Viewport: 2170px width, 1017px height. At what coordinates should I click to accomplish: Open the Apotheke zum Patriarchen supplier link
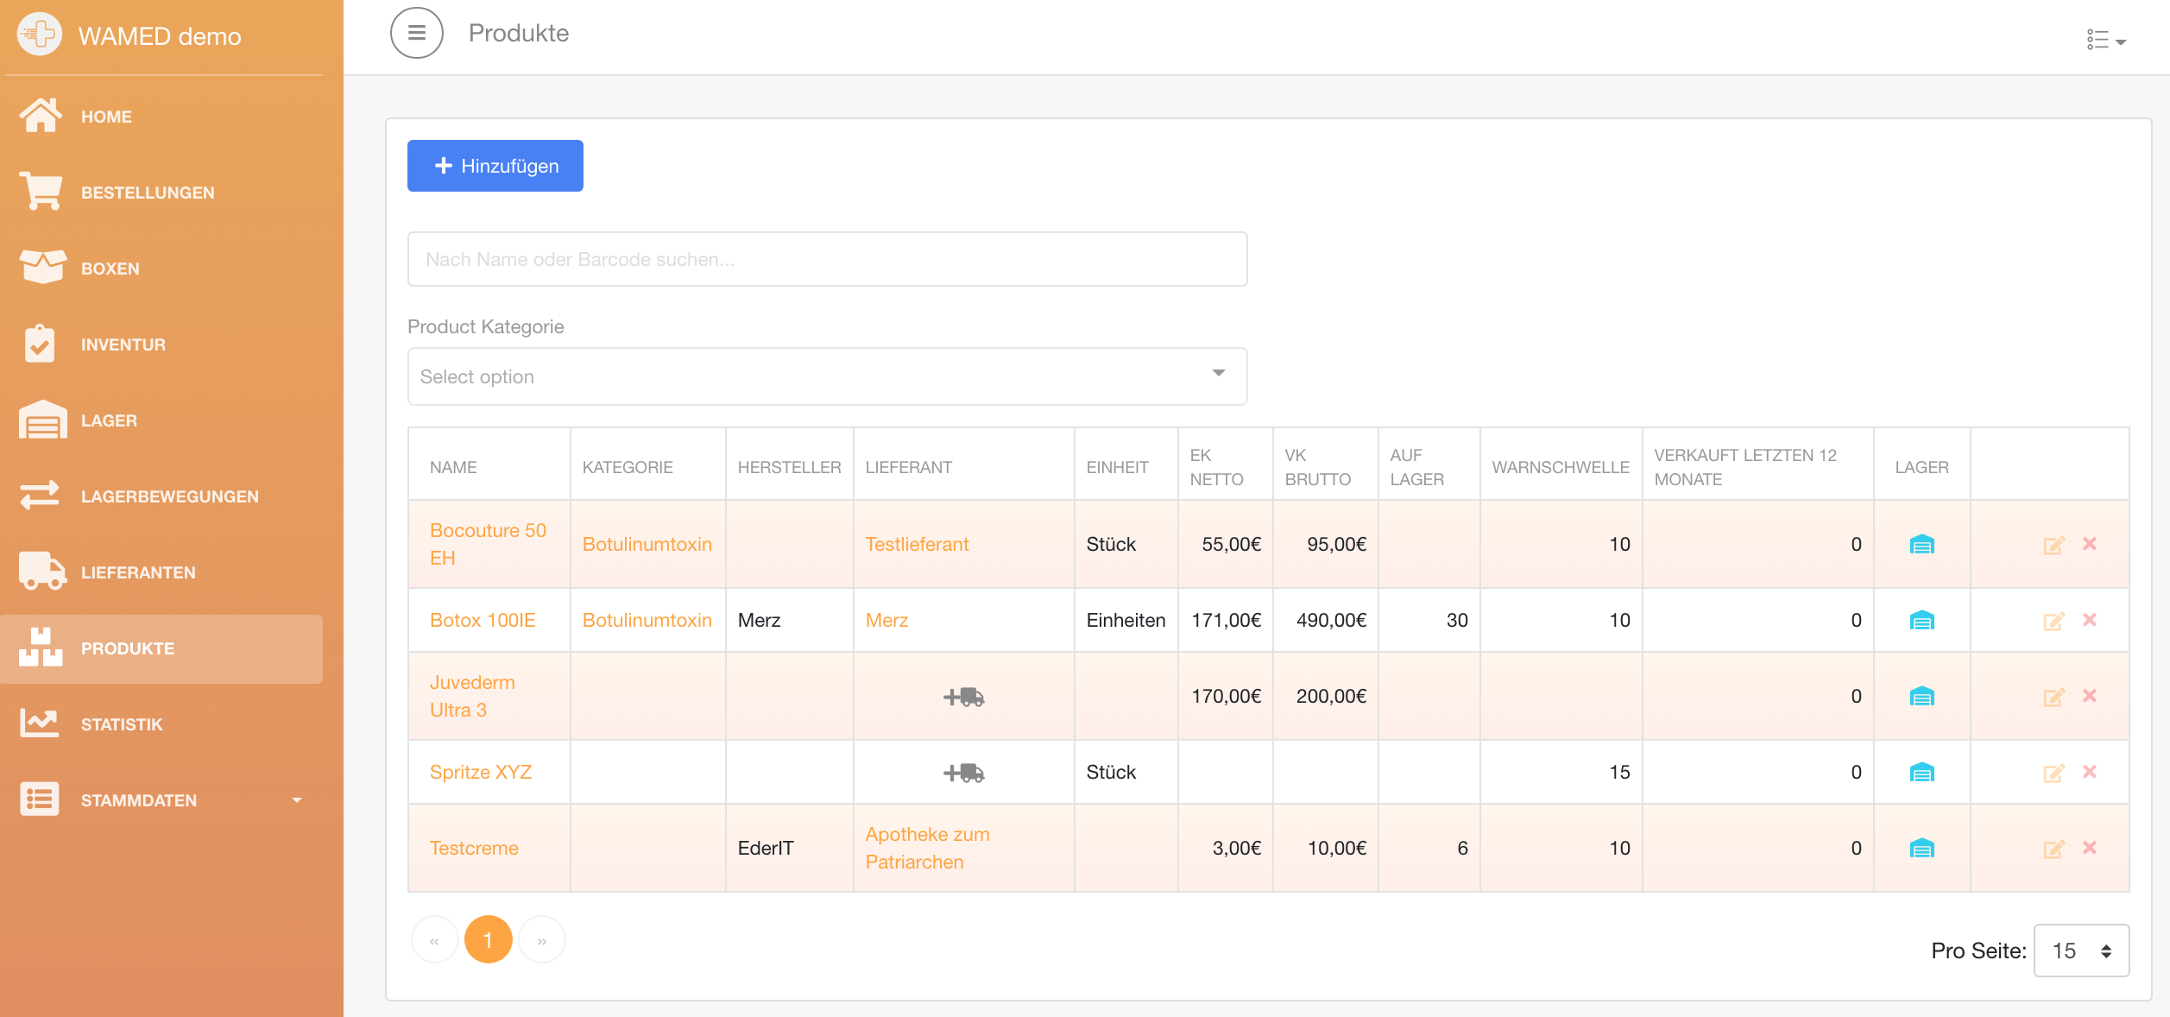927,848
